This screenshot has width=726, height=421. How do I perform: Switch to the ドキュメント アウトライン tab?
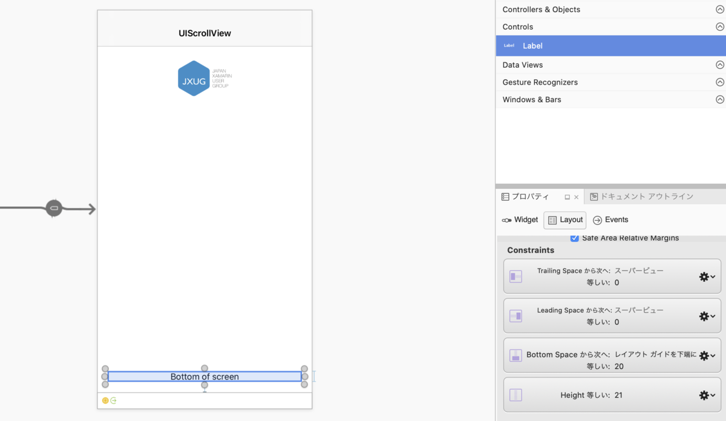(642, 197)
